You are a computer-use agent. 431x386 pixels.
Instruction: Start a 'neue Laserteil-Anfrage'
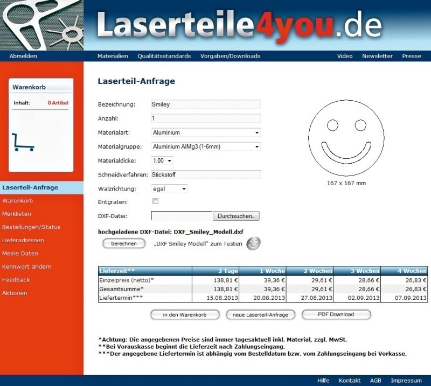261,314
